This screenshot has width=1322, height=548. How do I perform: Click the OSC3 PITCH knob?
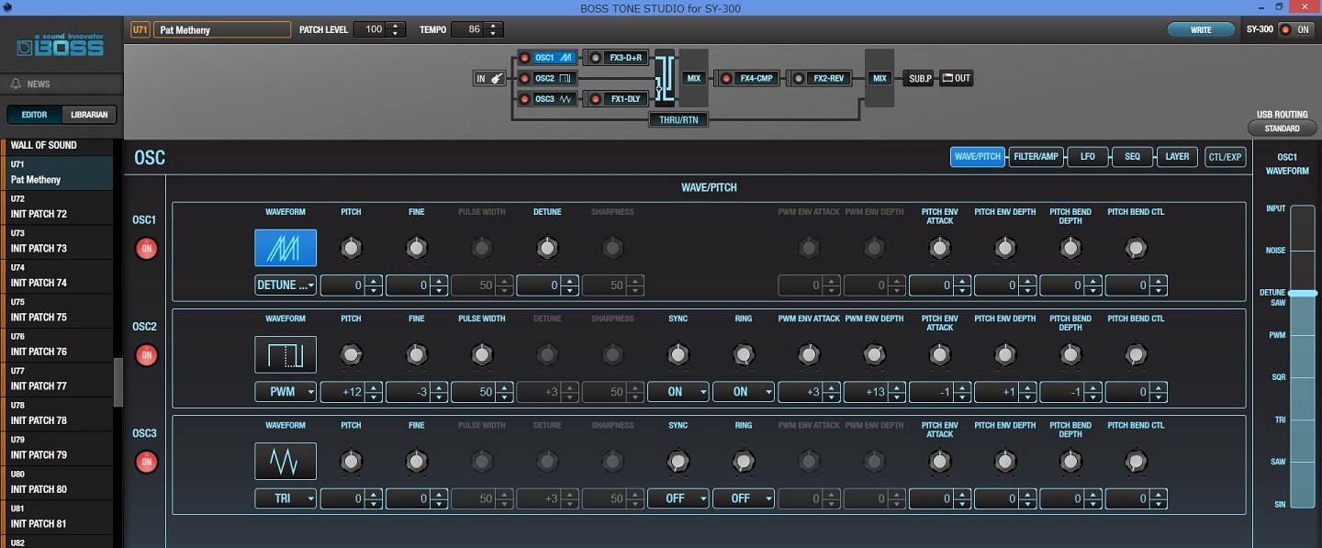tap(351, 461)
